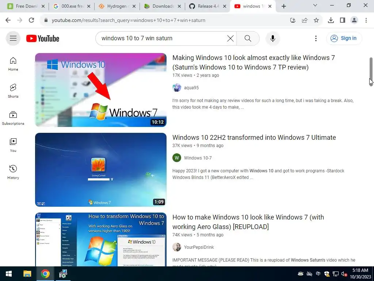Click the aqua95 channel avatar
This screenshot has width=374, height=281.
pos(177,88)
